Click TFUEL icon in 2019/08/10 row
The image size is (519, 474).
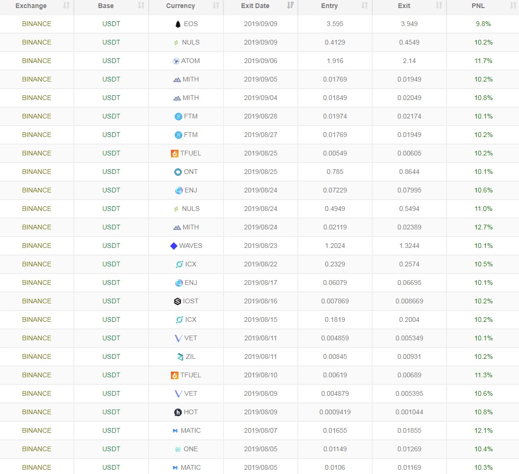click(174, 375)
